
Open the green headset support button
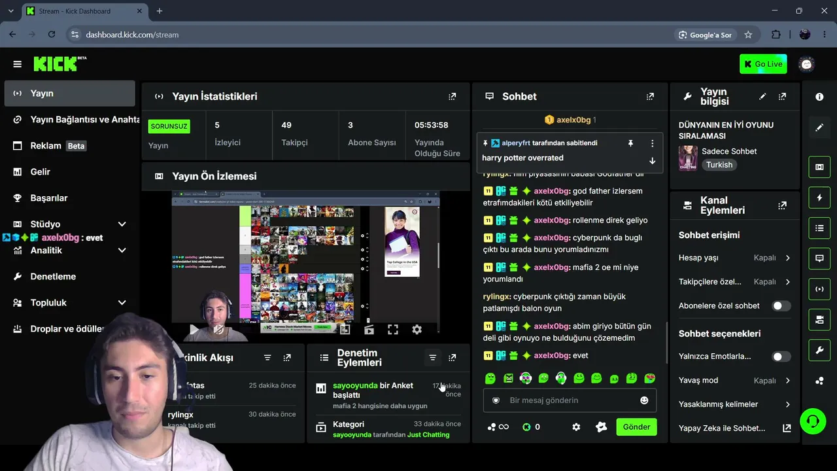tap(813, 421)
